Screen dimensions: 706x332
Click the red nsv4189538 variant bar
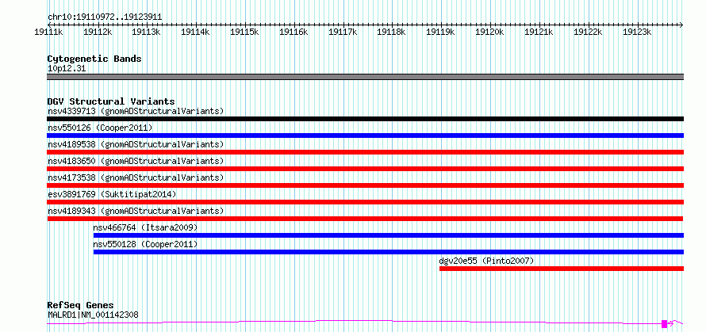click(x=366, y=152)
